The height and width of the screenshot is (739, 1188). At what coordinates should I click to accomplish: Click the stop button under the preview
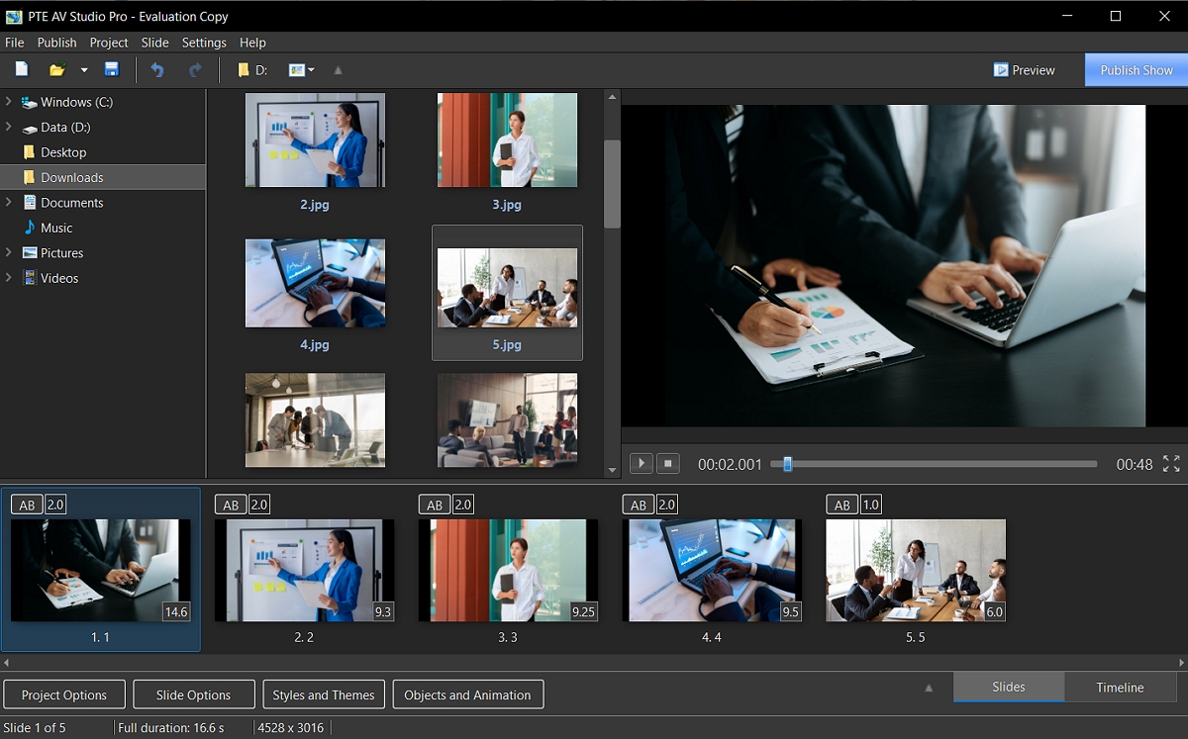click(x=668, y=463)
